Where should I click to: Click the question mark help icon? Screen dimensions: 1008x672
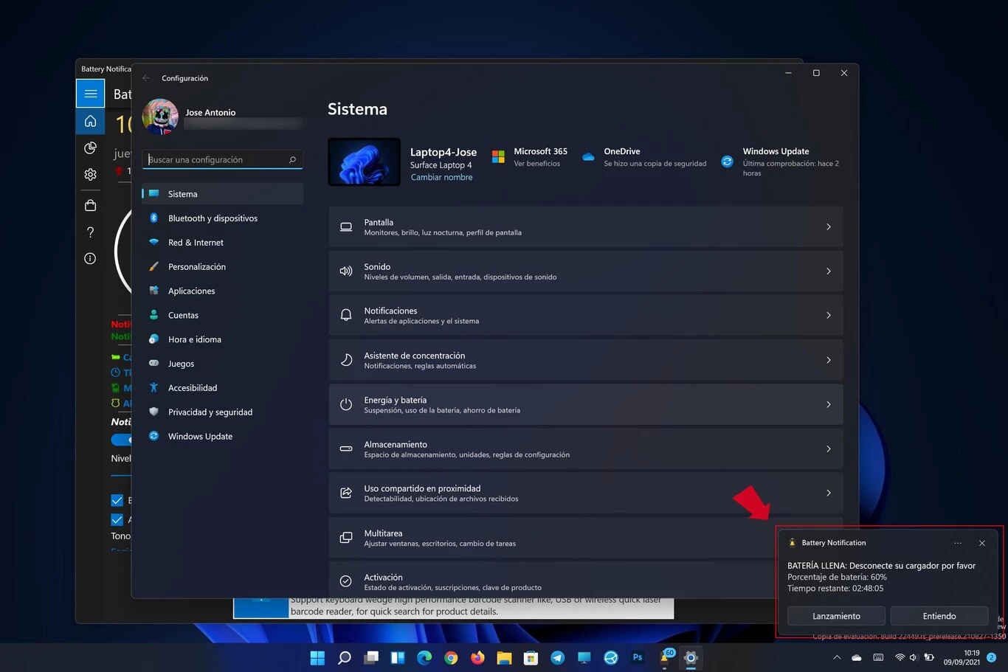tap(90, 232)
